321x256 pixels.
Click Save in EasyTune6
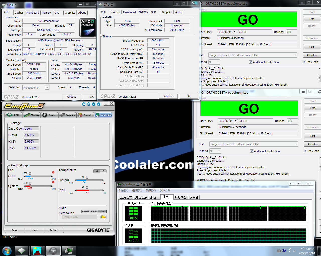pyautogui.click(x=15, y=230)
